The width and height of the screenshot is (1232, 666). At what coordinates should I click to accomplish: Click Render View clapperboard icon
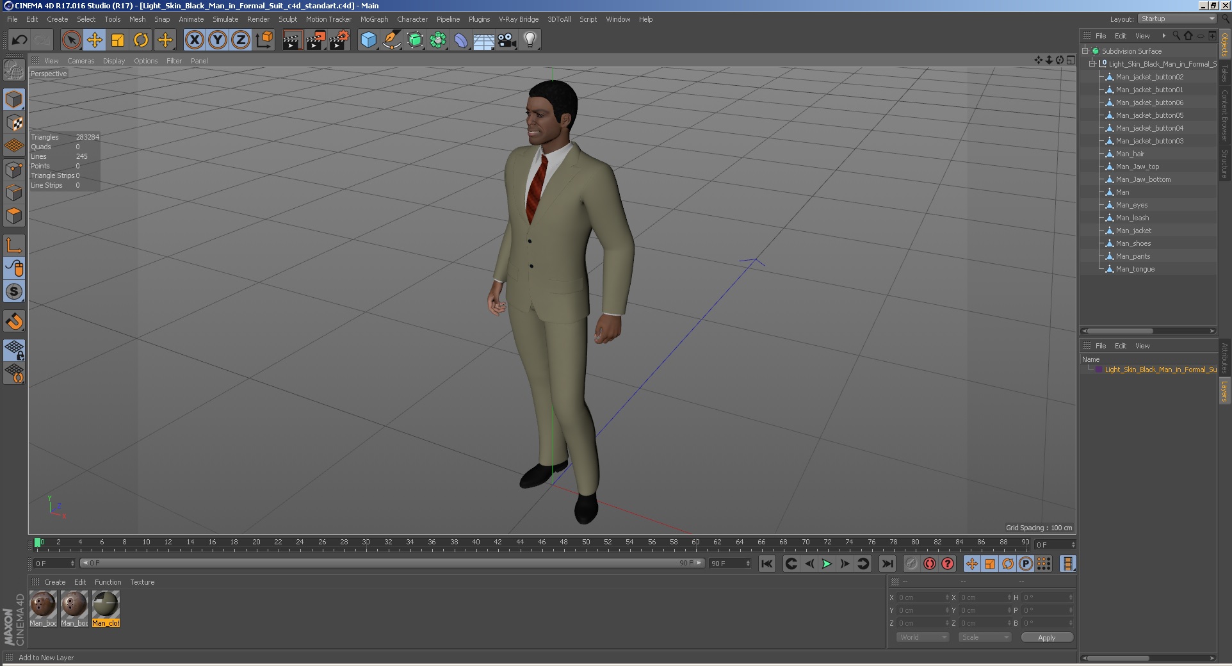(292, 40)
